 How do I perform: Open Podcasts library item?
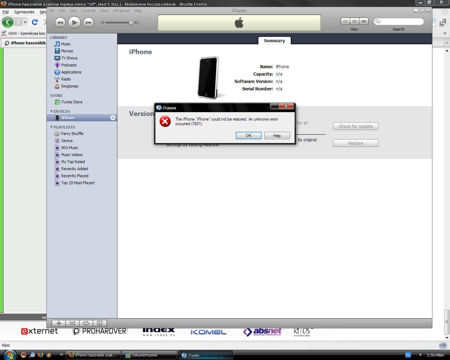pos(69,65)
